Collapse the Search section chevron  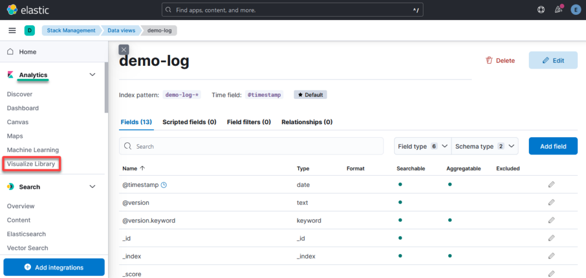click(93, 186)
